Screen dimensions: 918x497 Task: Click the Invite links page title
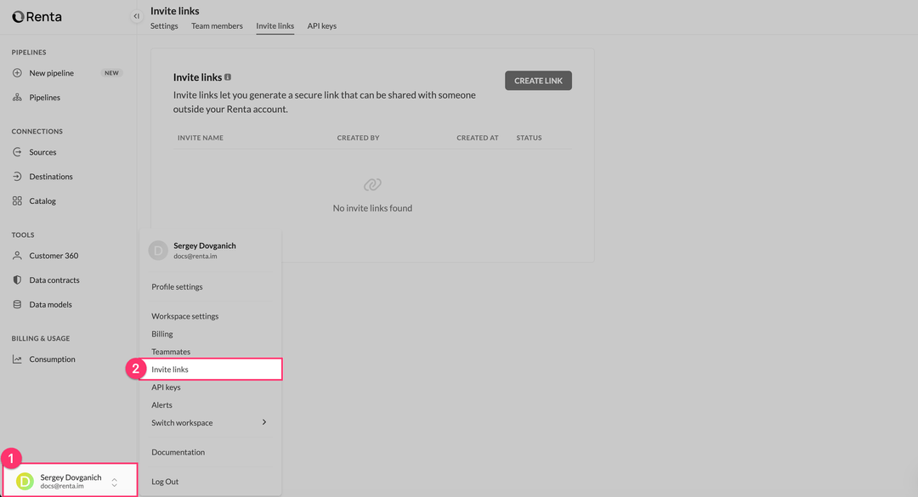174,10
